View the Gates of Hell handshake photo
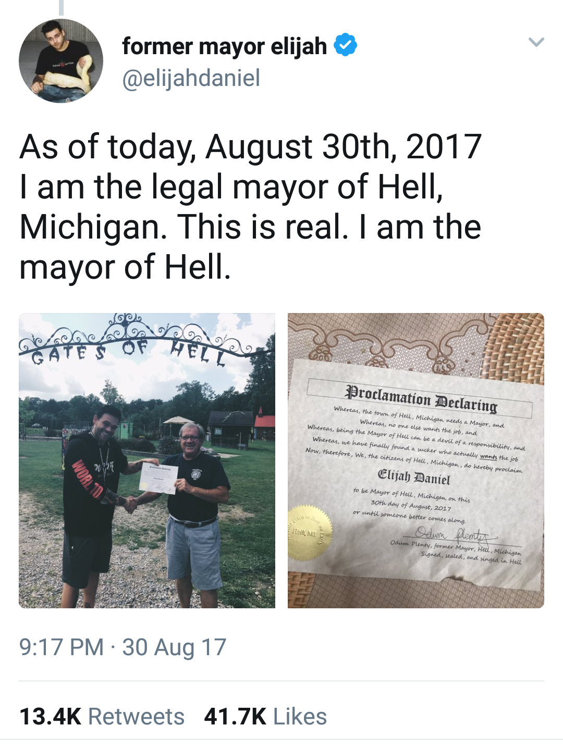Viewport: 563px width, 751px height. click(147, 460)
